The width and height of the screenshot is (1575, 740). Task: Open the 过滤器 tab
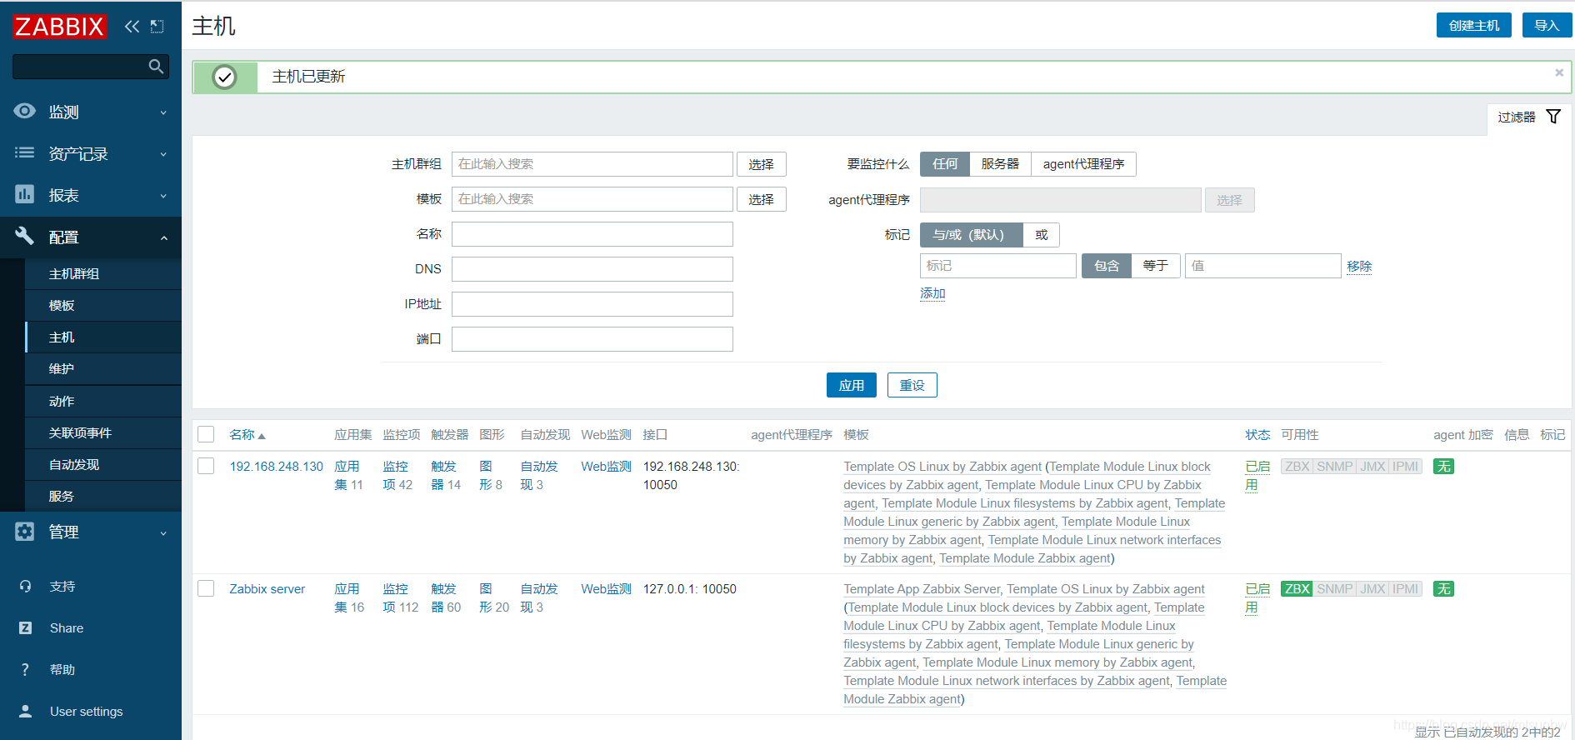(x=1529, y=117)
